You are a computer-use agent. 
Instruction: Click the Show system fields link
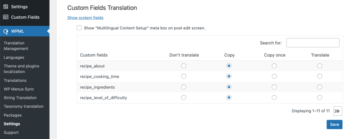click(x=85, y=18)
